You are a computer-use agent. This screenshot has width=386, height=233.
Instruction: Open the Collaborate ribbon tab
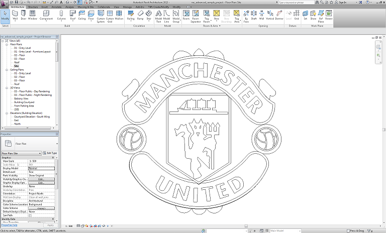104,7
